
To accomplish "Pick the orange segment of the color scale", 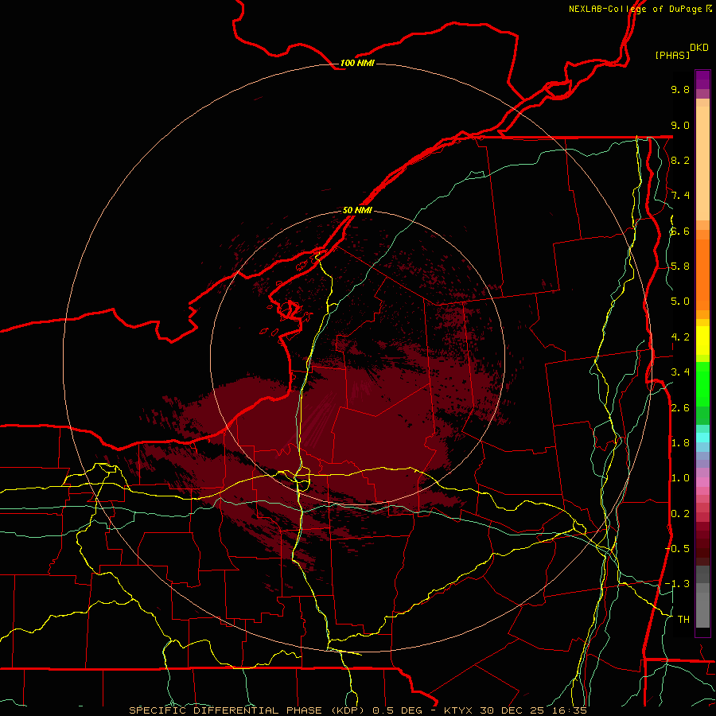I will tap(702, 274).
